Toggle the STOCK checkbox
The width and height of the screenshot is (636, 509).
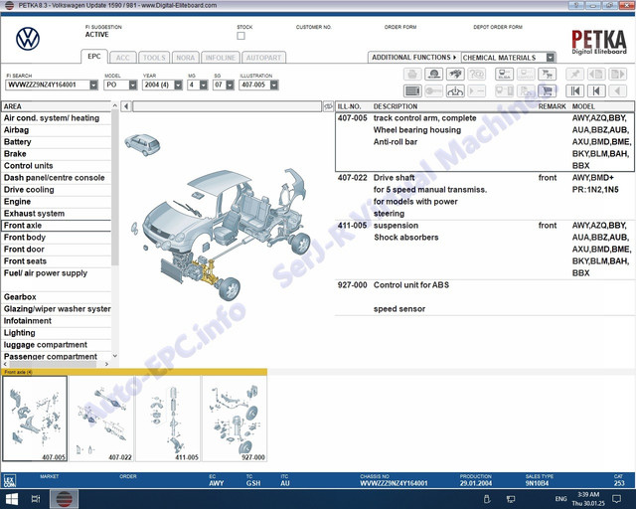(x=240, y=36)
